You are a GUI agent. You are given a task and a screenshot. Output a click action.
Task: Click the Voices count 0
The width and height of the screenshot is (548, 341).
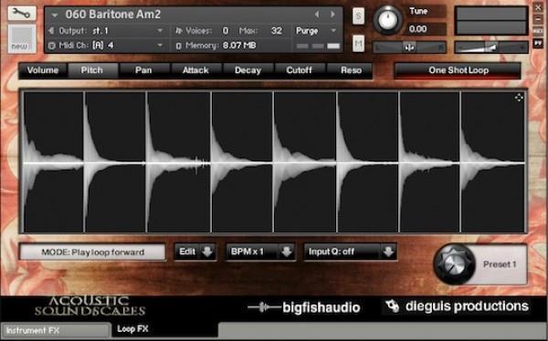click(x=226, y=31)
